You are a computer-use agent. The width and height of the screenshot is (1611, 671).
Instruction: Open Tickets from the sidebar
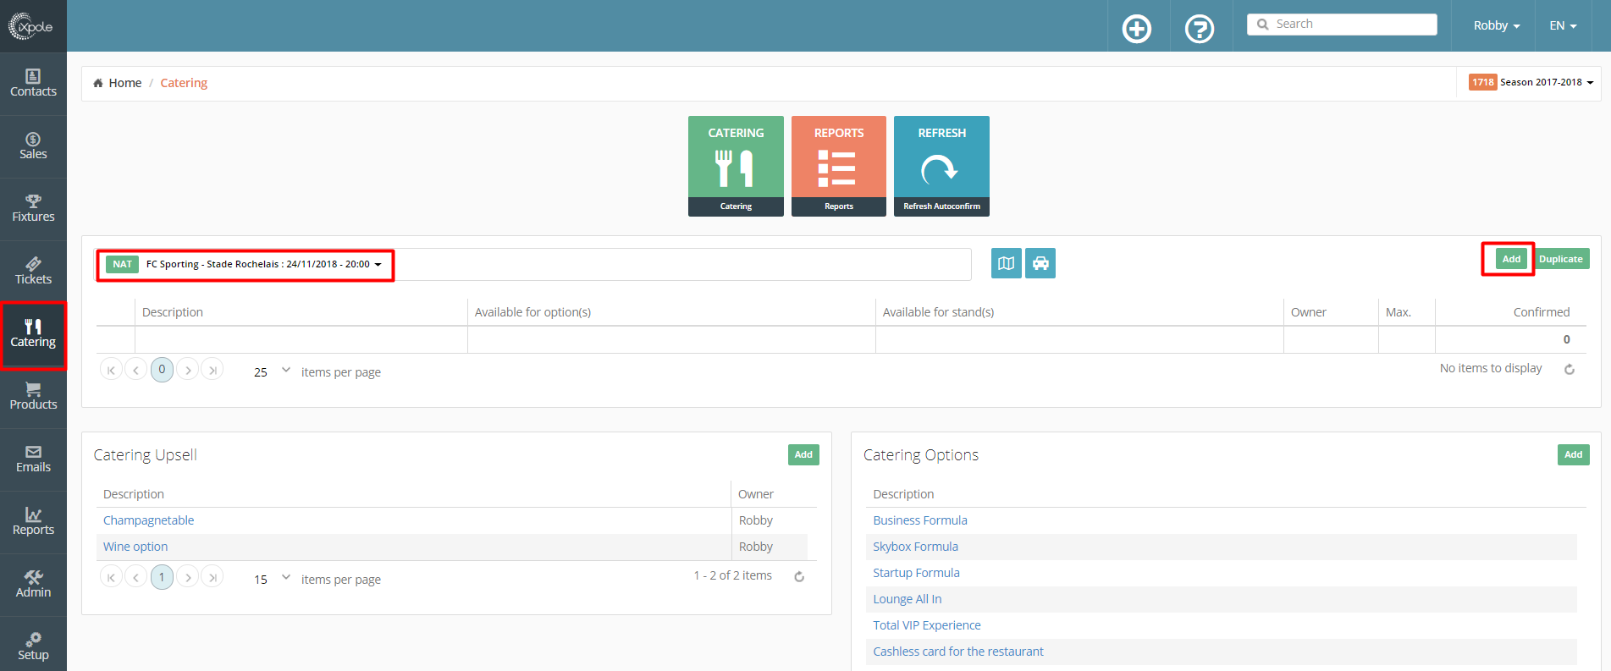[33, 271]
